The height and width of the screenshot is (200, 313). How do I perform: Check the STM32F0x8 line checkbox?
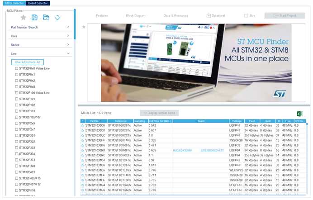click(17, 87)
